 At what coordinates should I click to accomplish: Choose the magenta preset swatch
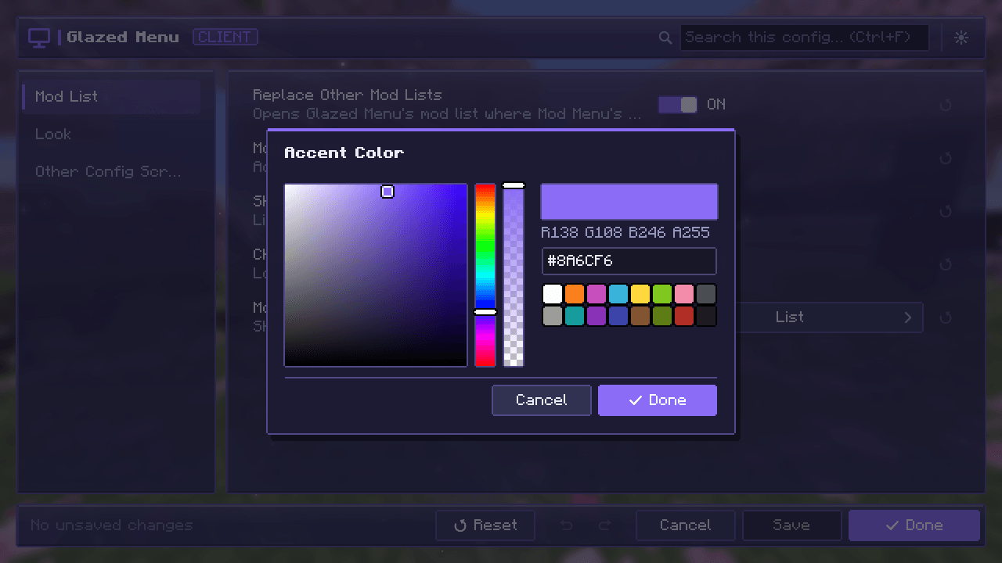(597, 294)
